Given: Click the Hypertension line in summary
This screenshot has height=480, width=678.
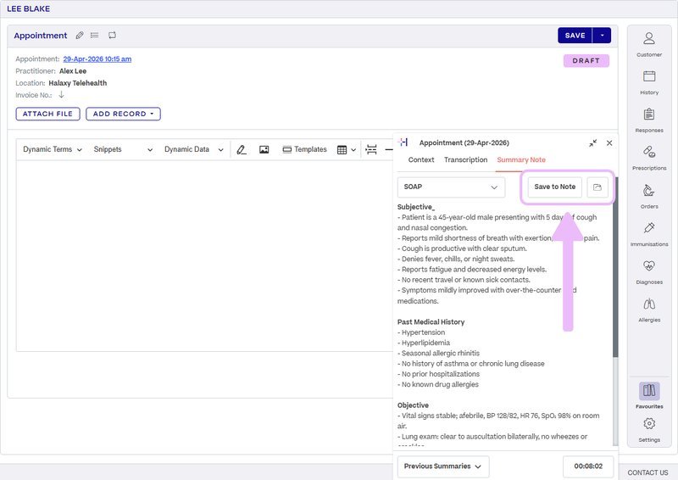Looking at the screenshot, I should coord(421,332).
